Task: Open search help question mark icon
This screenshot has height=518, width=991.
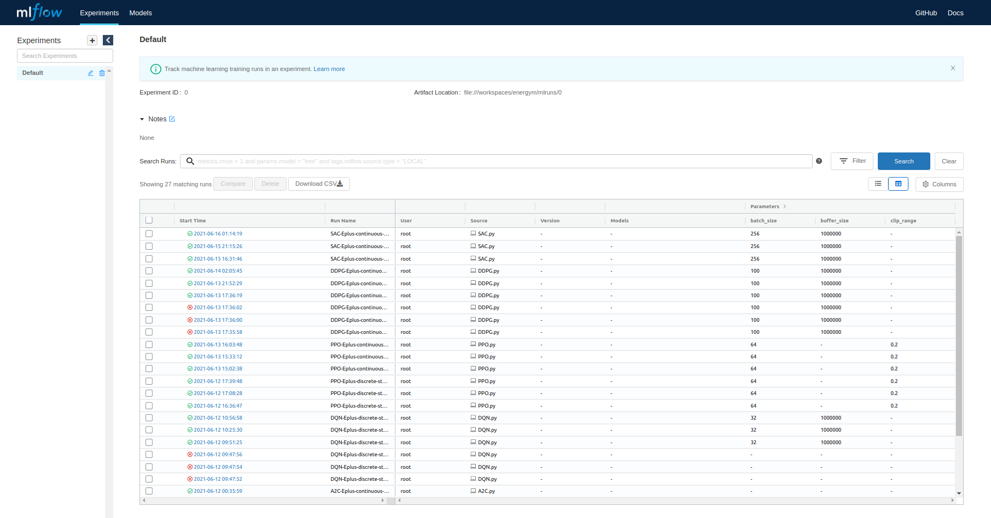Action: coord(819,161)
